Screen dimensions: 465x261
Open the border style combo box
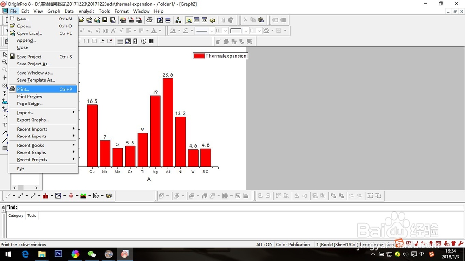(239, 31)
